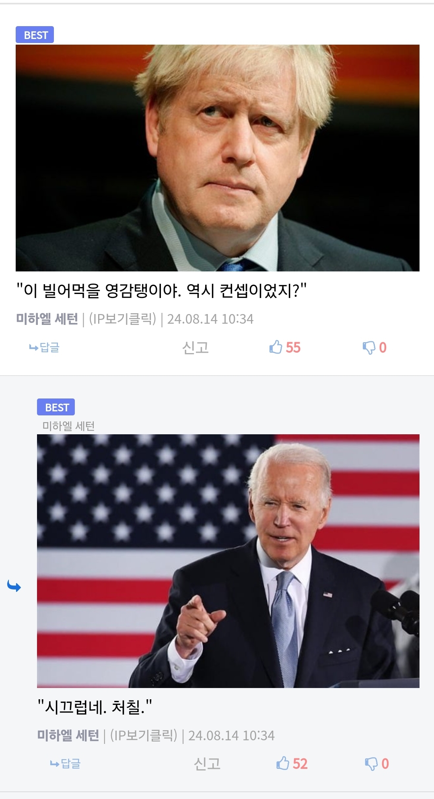434x799 pixels.
Task: Click thumbs-down icon on reply comment
Action: (371, 764)
